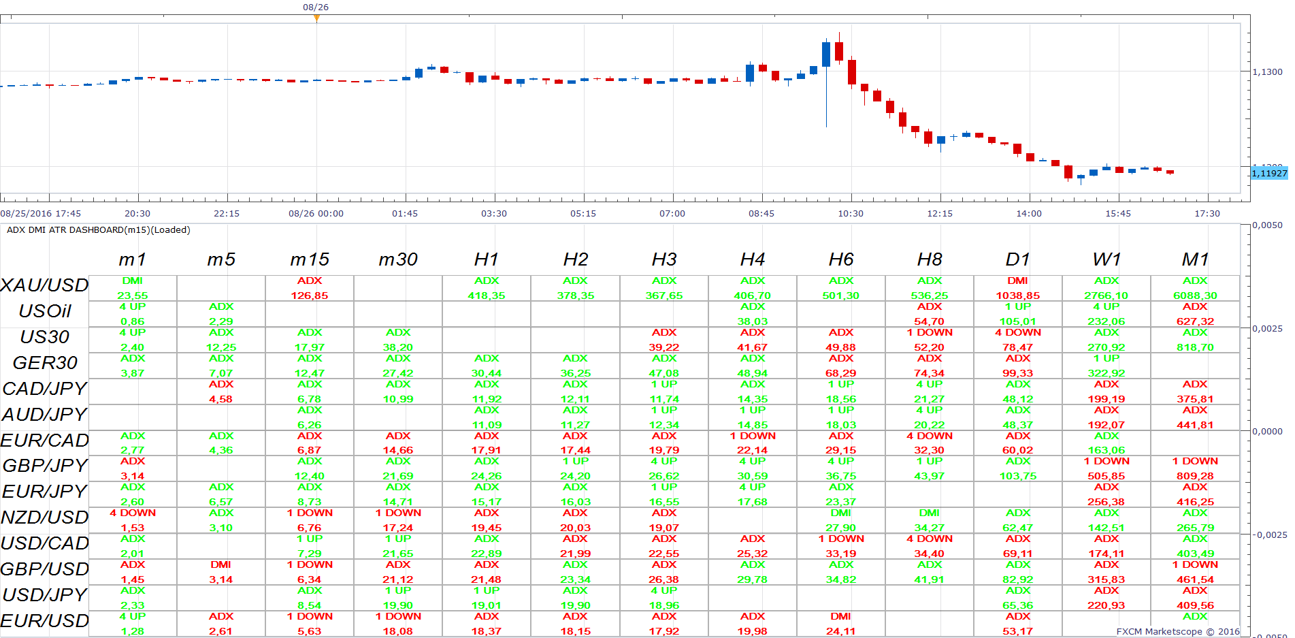Click the XAU/USD row label
1295x638 pixels.
44,285
